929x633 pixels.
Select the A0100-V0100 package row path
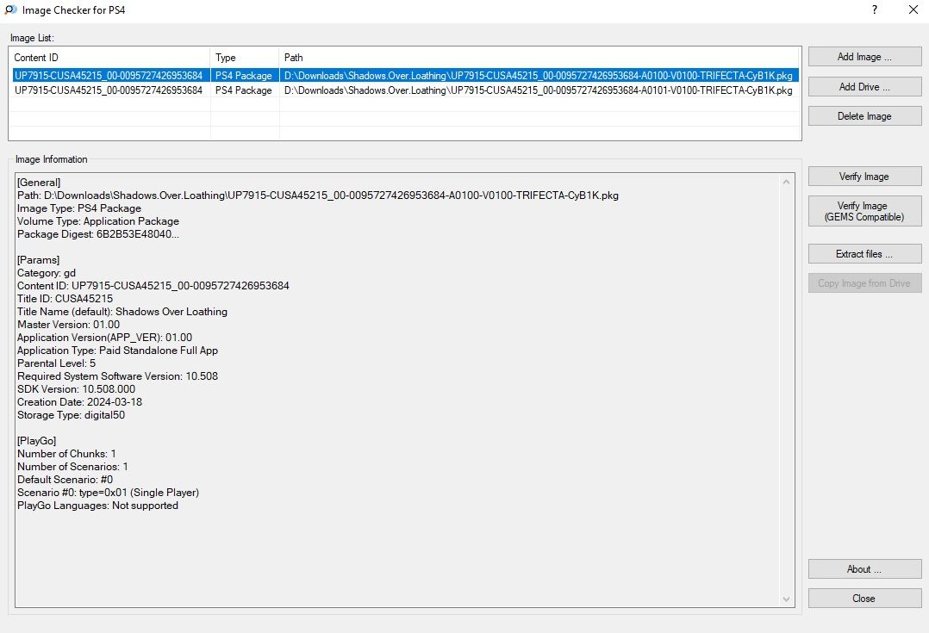(539, 76)
